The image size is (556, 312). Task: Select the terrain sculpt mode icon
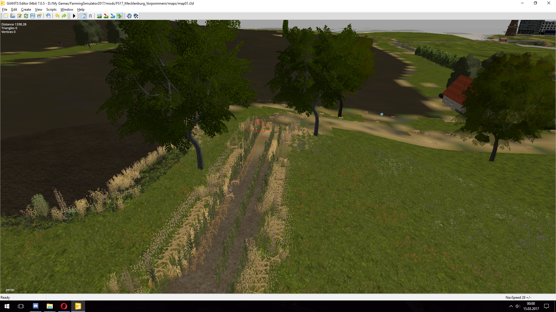pyautogui.click(x=99, y=16)
